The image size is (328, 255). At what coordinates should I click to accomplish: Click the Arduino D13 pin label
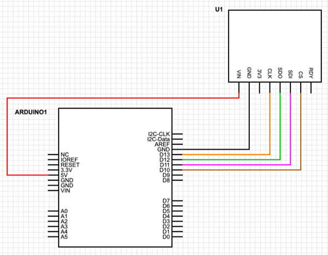[165, 155]
